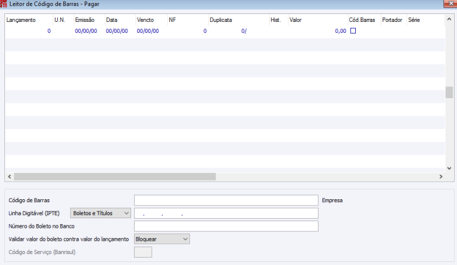The image size is (457, 265).
Task: Click the Código de Serviço (Banrisul) box
Action: point(143,252)
